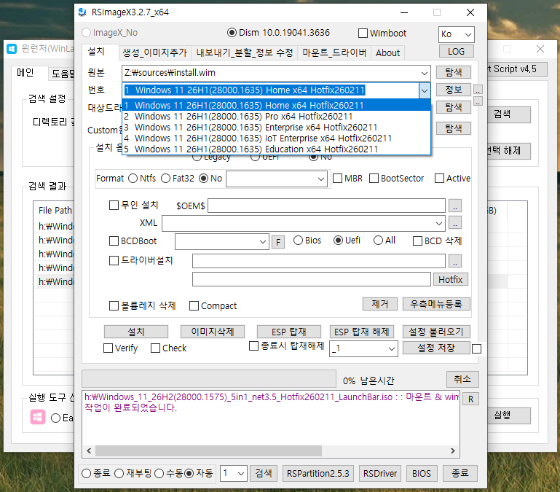This screenshot has width=560, height=492.
Task: Select index 3 Windows 11 Enterprise x64
Action: [277, 128]
